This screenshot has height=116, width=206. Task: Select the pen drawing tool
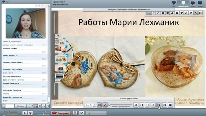(154, 13)
